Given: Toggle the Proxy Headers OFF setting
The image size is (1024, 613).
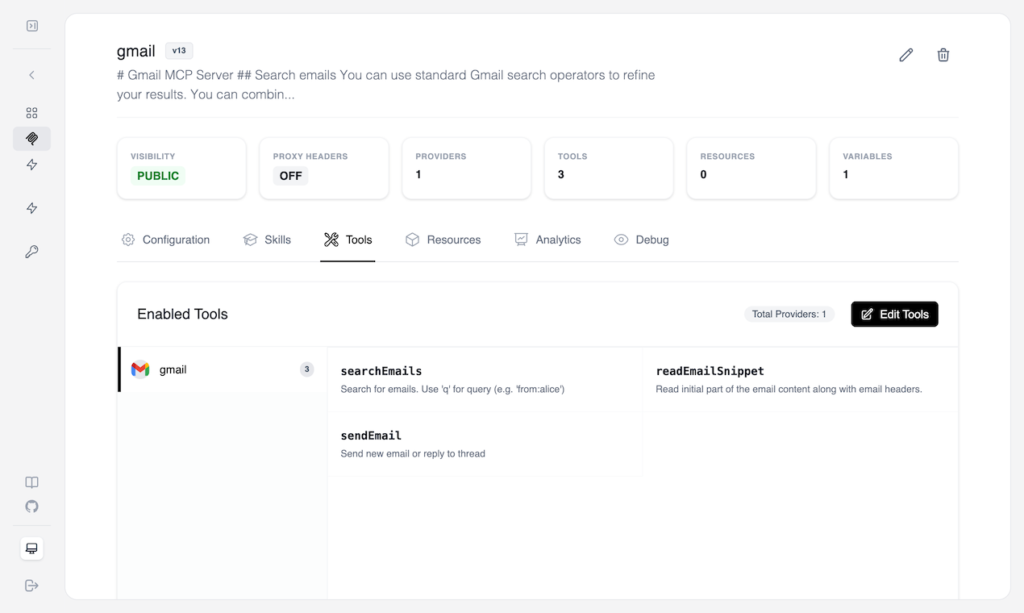Looking at the screenshot, I should (289, 175).
